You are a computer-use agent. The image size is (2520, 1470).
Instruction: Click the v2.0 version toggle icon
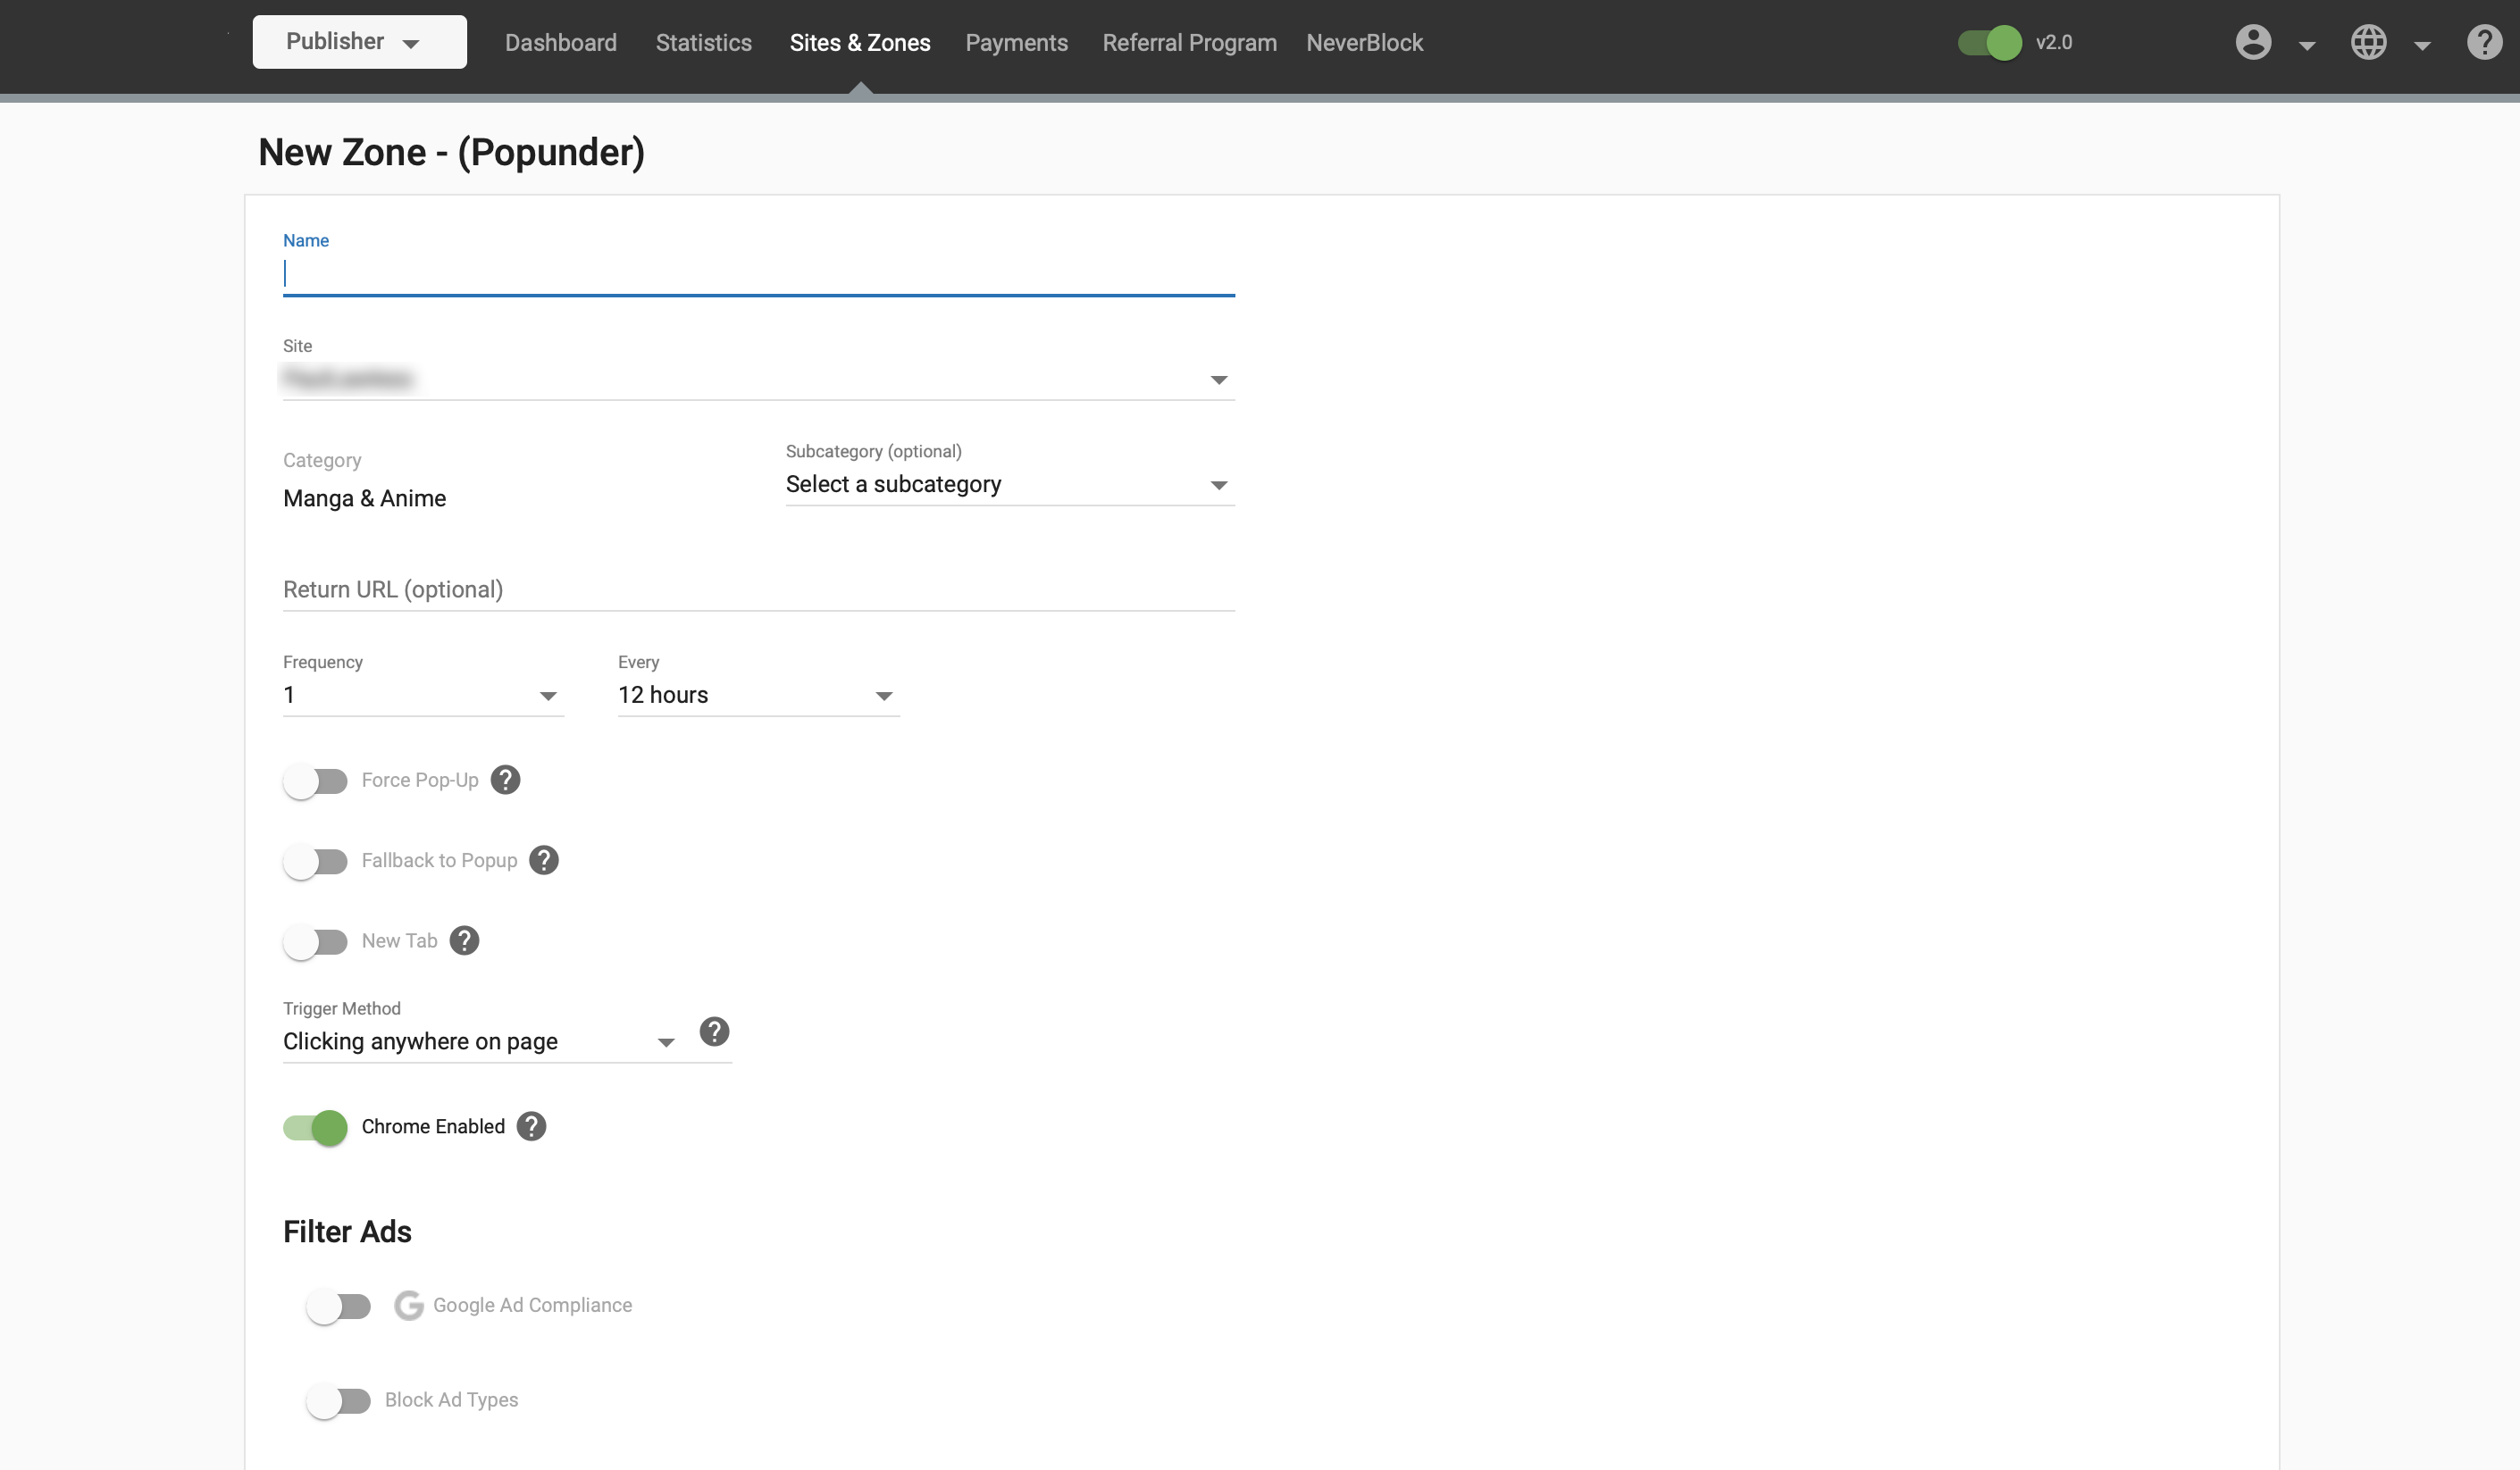1991,42
